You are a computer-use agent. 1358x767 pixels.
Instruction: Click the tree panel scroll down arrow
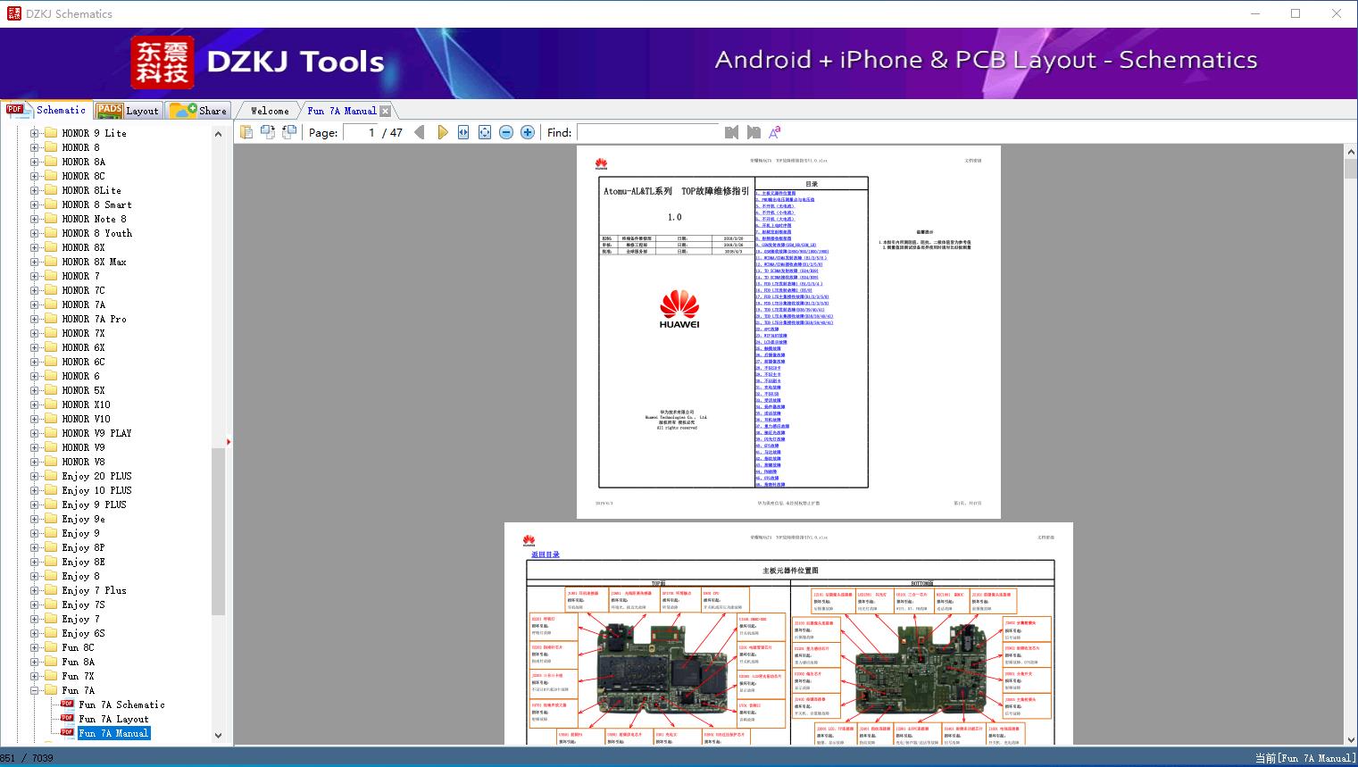218,736
